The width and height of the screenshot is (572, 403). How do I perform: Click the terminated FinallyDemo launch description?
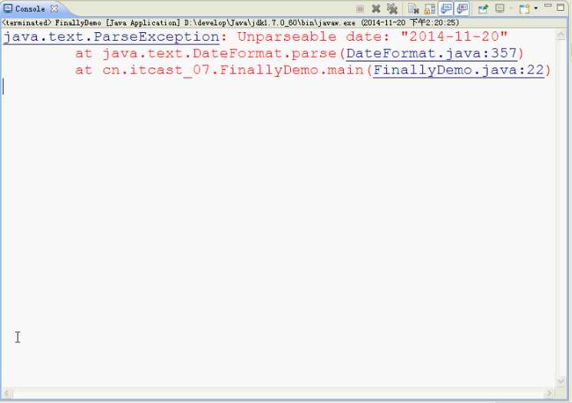click(x=230, y=22)
